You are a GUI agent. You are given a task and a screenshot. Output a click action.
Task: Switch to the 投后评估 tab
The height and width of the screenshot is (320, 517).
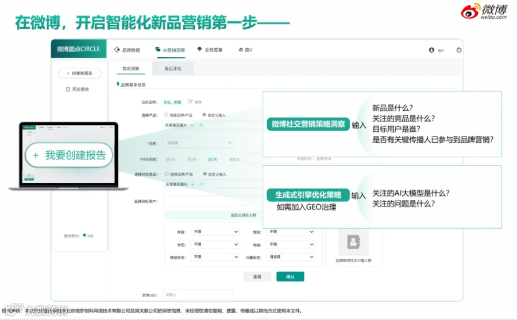[x=173, y=68]
